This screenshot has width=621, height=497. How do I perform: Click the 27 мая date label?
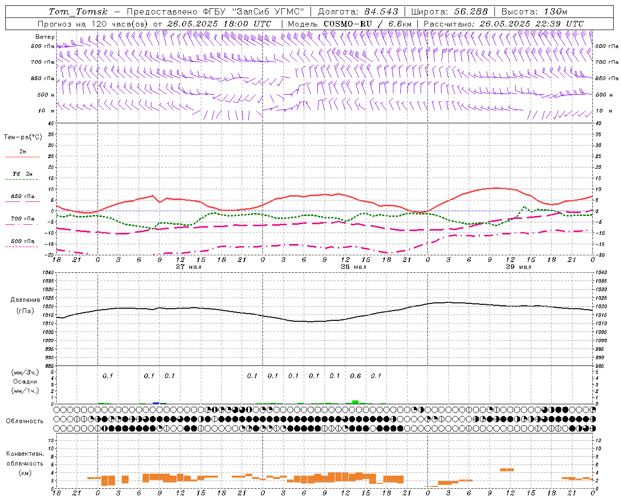(188, 267)
